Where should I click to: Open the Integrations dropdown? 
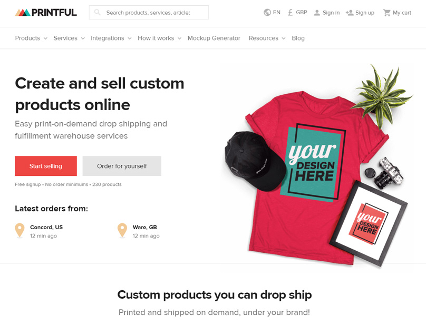[111, 38]
